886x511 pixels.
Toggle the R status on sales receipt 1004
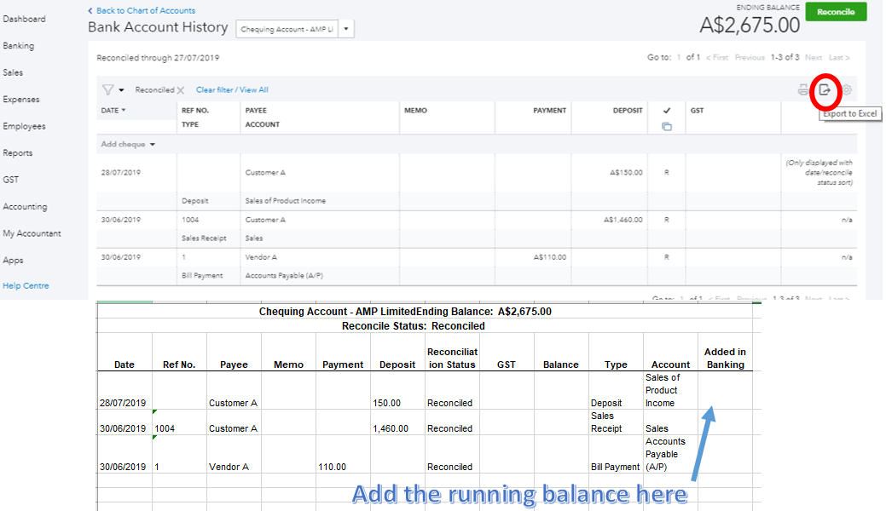667,218
